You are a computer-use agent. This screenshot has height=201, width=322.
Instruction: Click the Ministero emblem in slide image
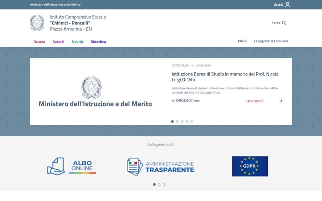91,88
